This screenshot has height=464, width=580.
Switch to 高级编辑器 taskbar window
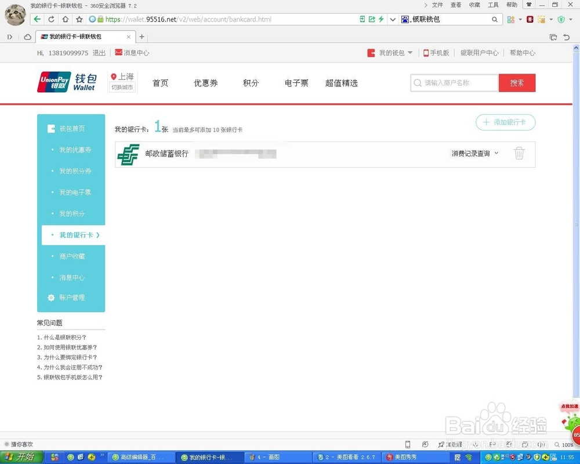click(x=142, y=458)
